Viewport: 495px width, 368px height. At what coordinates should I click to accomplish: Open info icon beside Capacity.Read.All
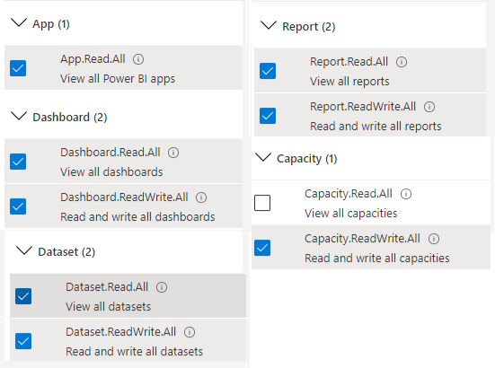(406, 194)
